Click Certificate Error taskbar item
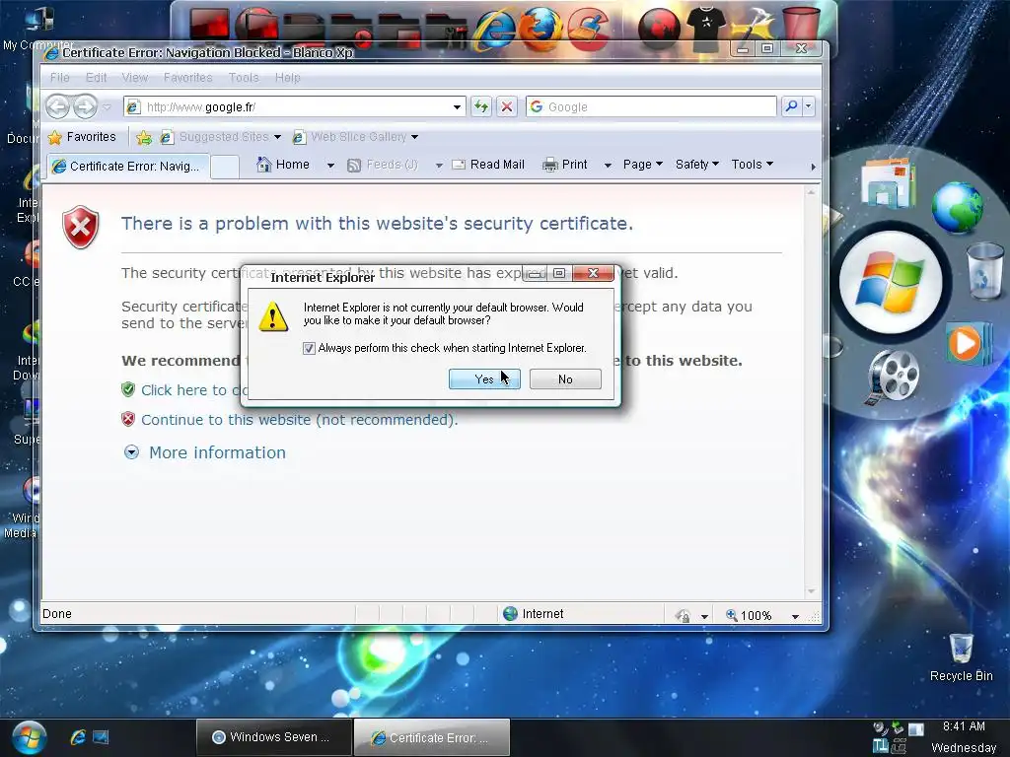This screenshot has width=1010, height=757. [x=432, y=737]
